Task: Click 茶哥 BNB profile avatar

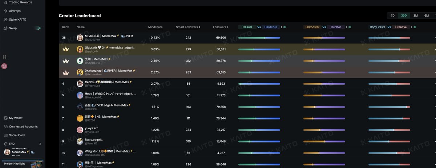Action: [x=80, y=118]
